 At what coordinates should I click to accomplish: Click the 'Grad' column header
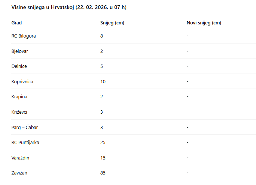coord(16,23)
